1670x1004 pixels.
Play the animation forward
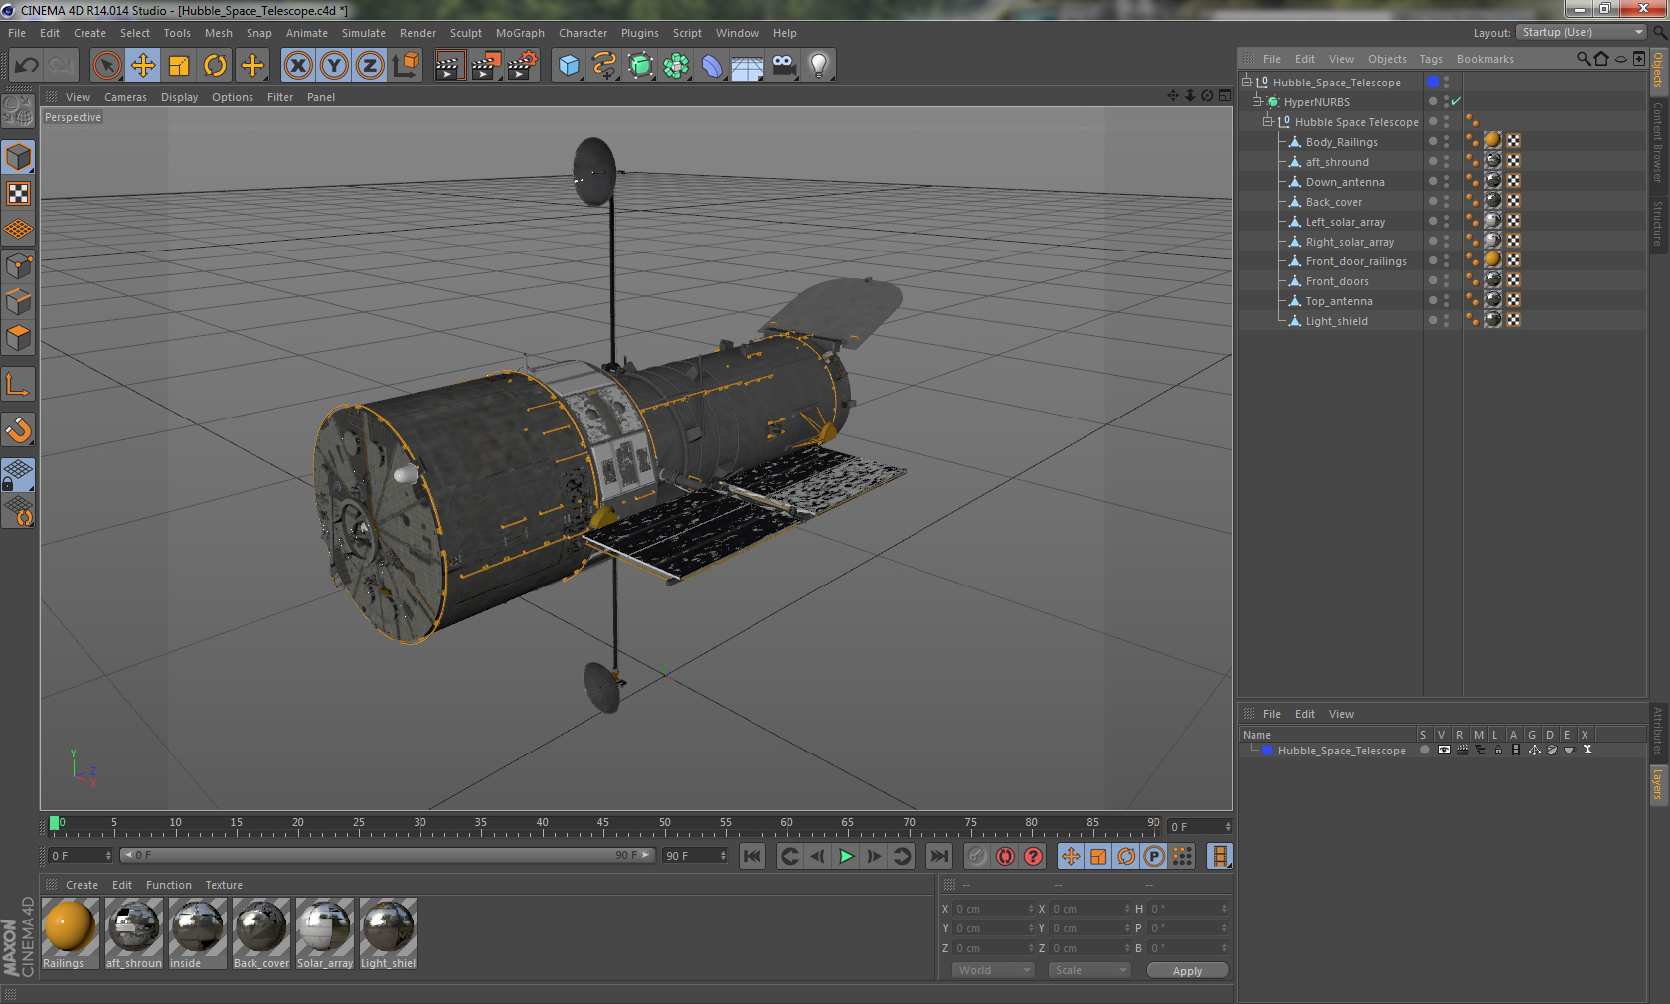pyautogui.click(x=846, y=856)
